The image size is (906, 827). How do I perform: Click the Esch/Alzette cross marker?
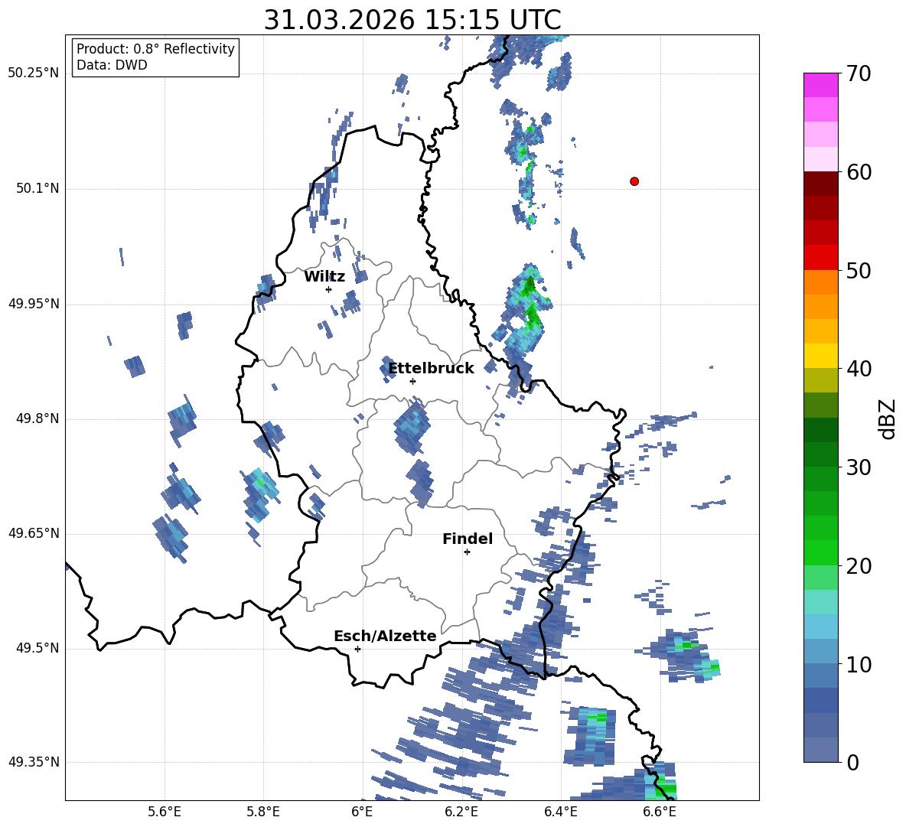357,649
